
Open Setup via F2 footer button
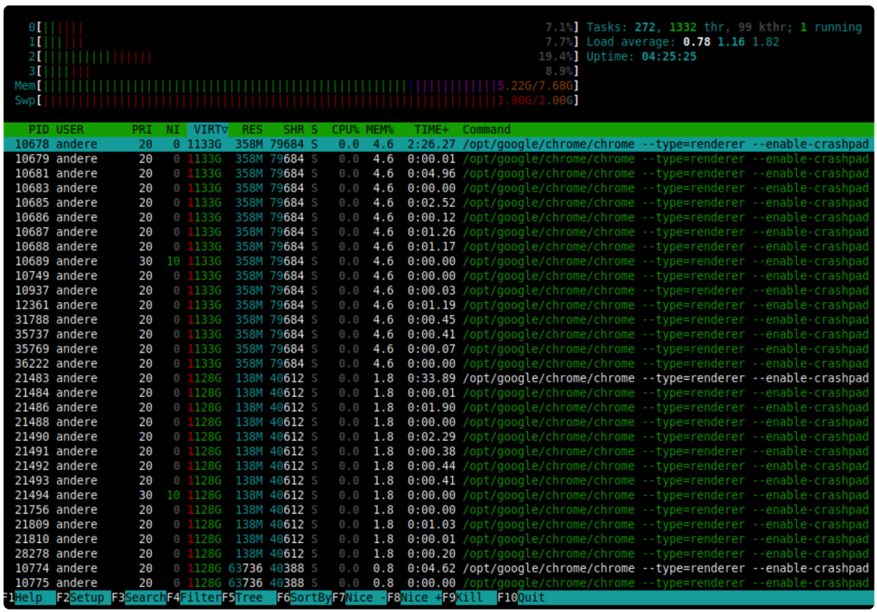[x=84, y=597]
